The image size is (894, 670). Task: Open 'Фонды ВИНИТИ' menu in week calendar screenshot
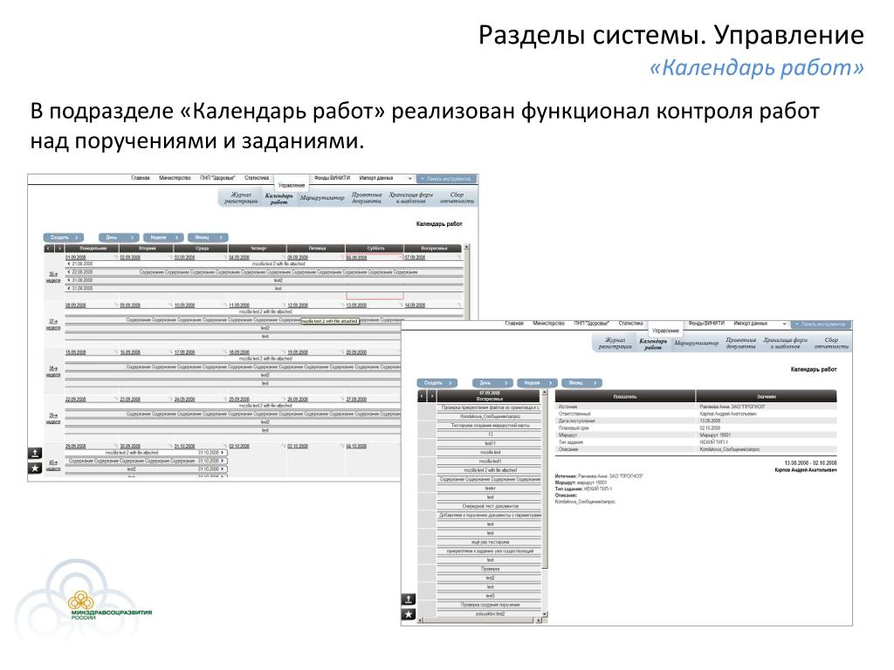pyautogui.click(x=333, y=178)
